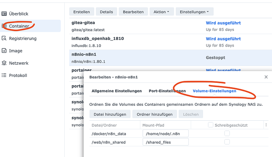
Task: Show the Protokoll list icon
Action: pos(4,75)
